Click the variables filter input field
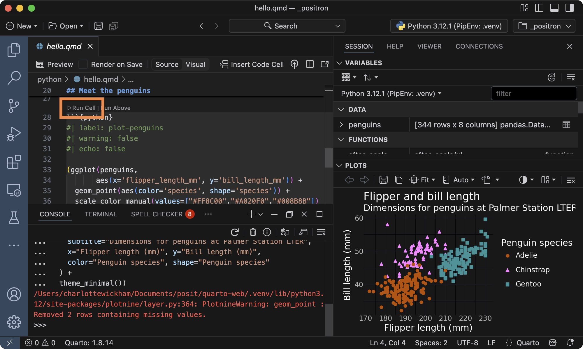Viewport: 583px width, 349px height. click(x=534, y=93)
